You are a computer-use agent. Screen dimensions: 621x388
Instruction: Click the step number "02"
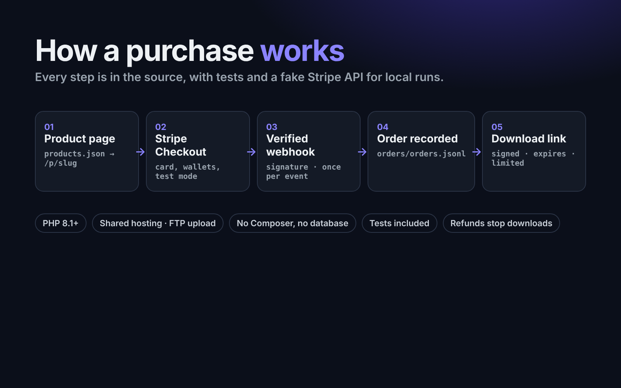point(161,127)
